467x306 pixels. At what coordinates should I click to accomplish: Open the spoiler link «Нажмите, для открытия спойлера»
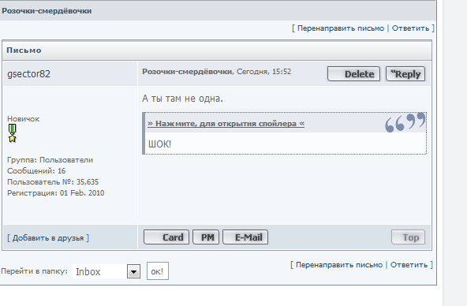(x=226, y=124)
